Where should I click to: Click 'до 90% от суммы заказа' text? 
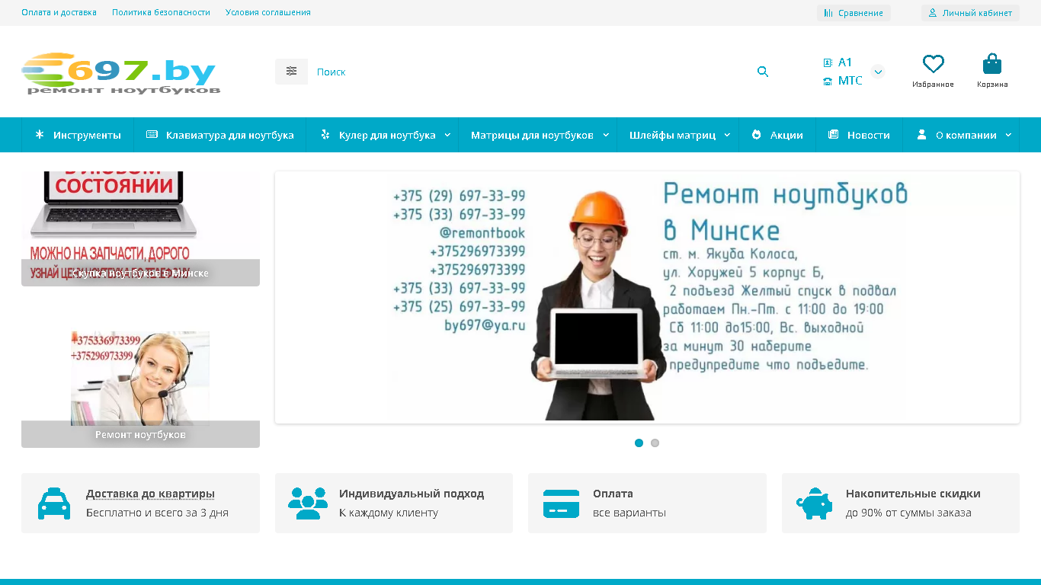tap(908, 513)
